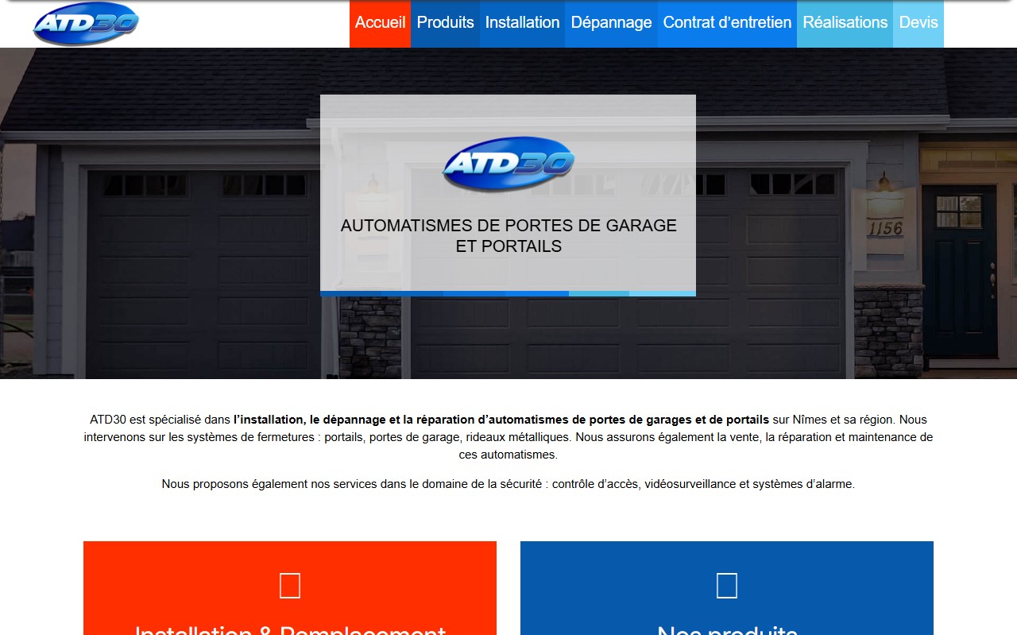Go to the Produits page
Viewport: 1017px width, 635px height.
point(445,24)
